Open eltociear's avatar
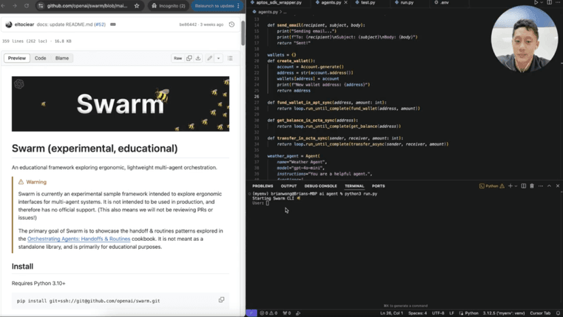Viewport: 563px width, 317px height. tap(9, 24)
